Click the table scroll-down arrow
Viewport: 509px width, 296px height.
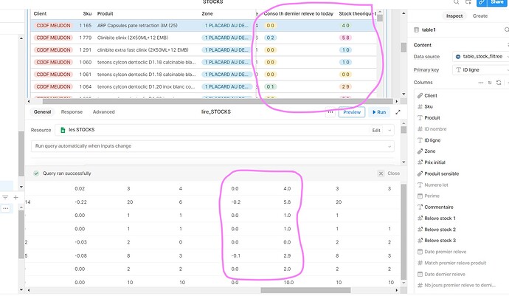click(404, 94)
